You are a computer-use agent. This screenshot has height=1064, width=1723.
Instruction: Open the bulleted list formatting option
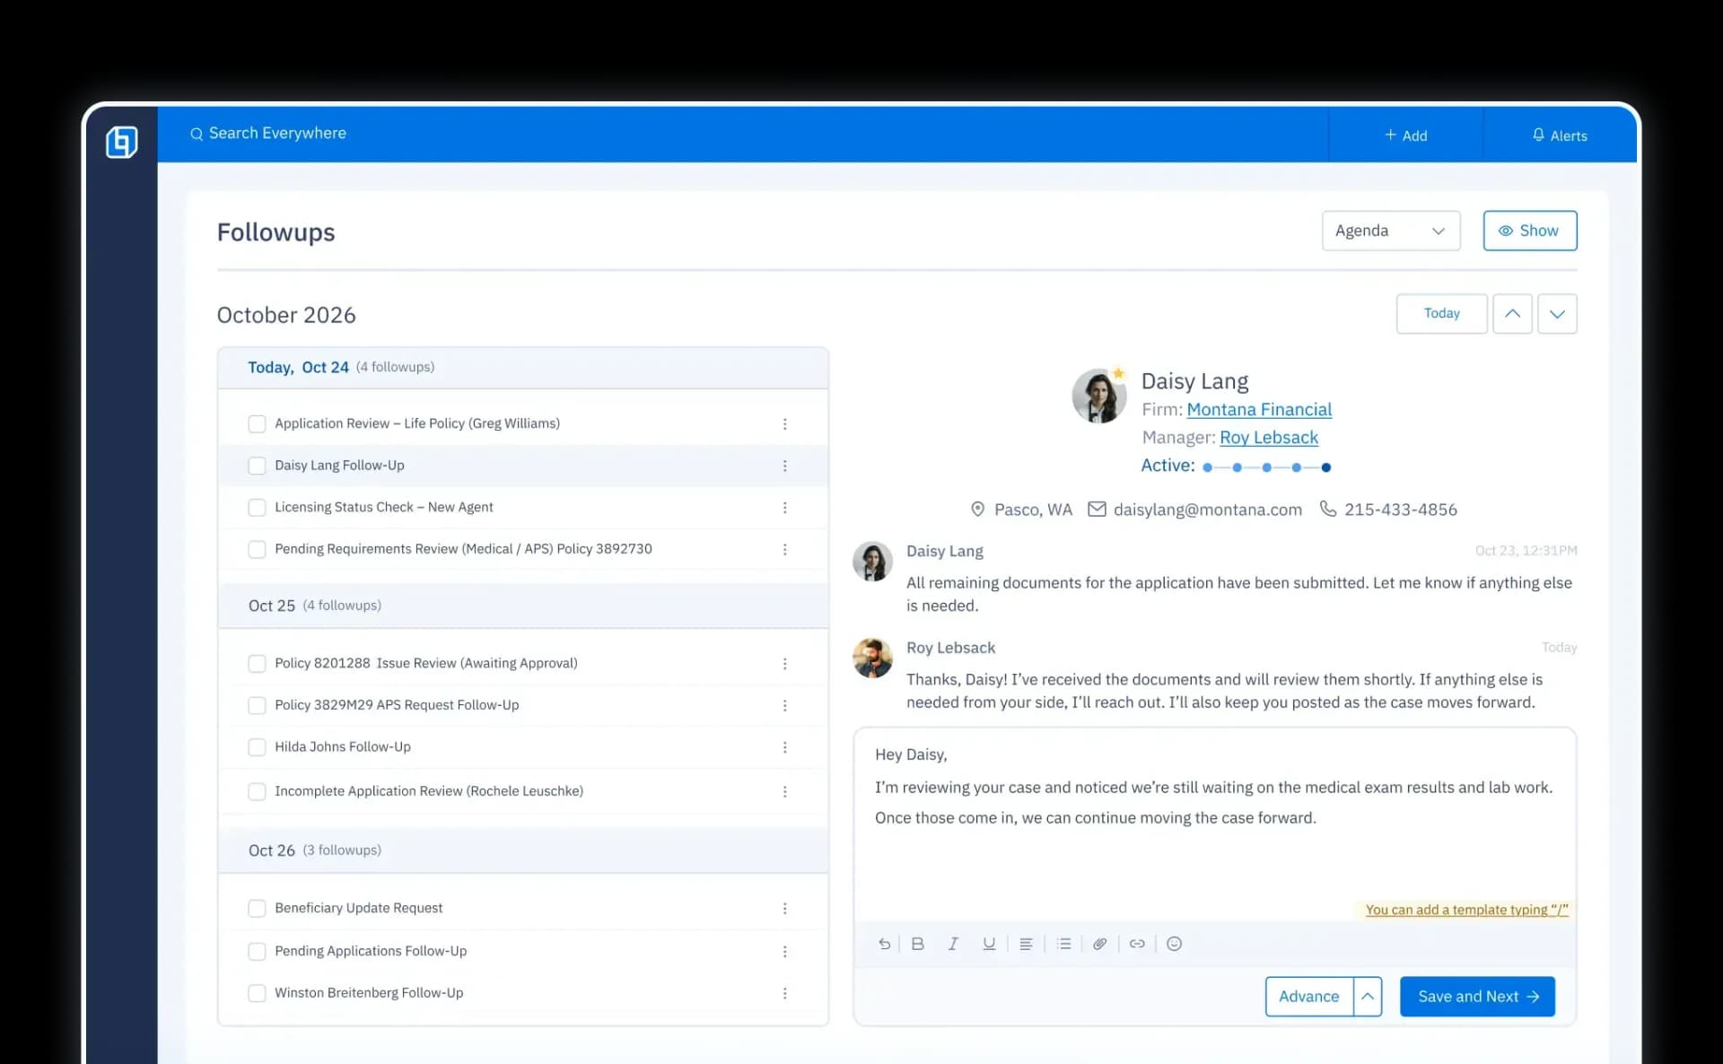(1064, 944)
